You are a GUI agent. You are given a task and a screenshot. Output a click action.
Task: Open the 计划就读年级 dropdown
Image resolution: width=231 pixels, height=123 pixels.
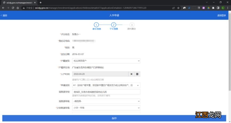pos(106,108)
